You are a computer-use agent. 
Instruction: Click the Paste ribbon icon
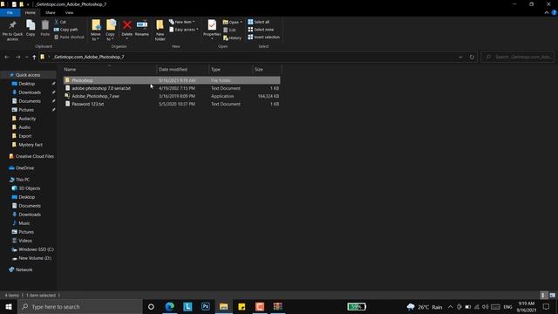pyautogui.click(x=44, y=28)
